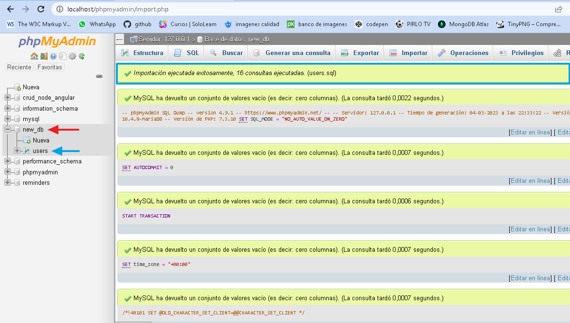This screenshot has width=570, height=323.
Task: Click the Favoritas button
Action: click(50, 67)
